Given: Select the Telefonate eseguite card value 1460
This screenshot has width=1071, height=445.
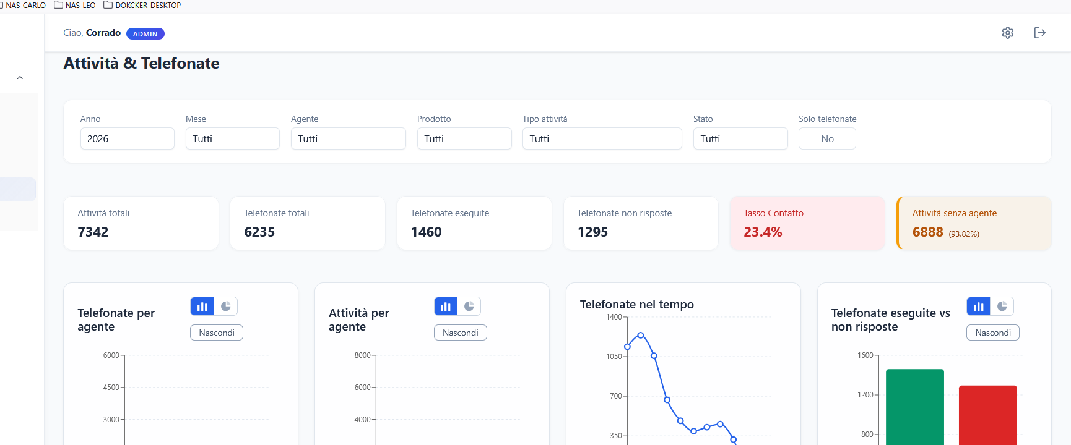Looking at the screenshot, I should [x=427, y=232].
